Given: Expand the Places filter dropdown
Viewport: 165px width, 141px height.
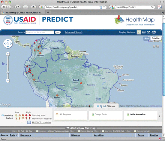Looking at the screenshot, I should click(x=79, y=131).
